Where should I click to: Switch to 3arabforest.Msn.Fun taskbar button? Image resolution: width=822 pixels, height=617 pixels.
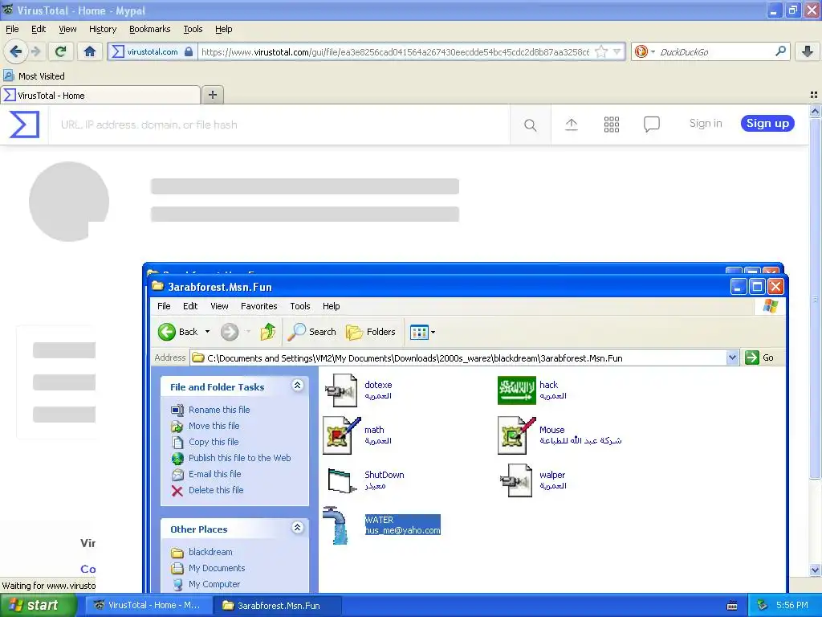(278, 605)
